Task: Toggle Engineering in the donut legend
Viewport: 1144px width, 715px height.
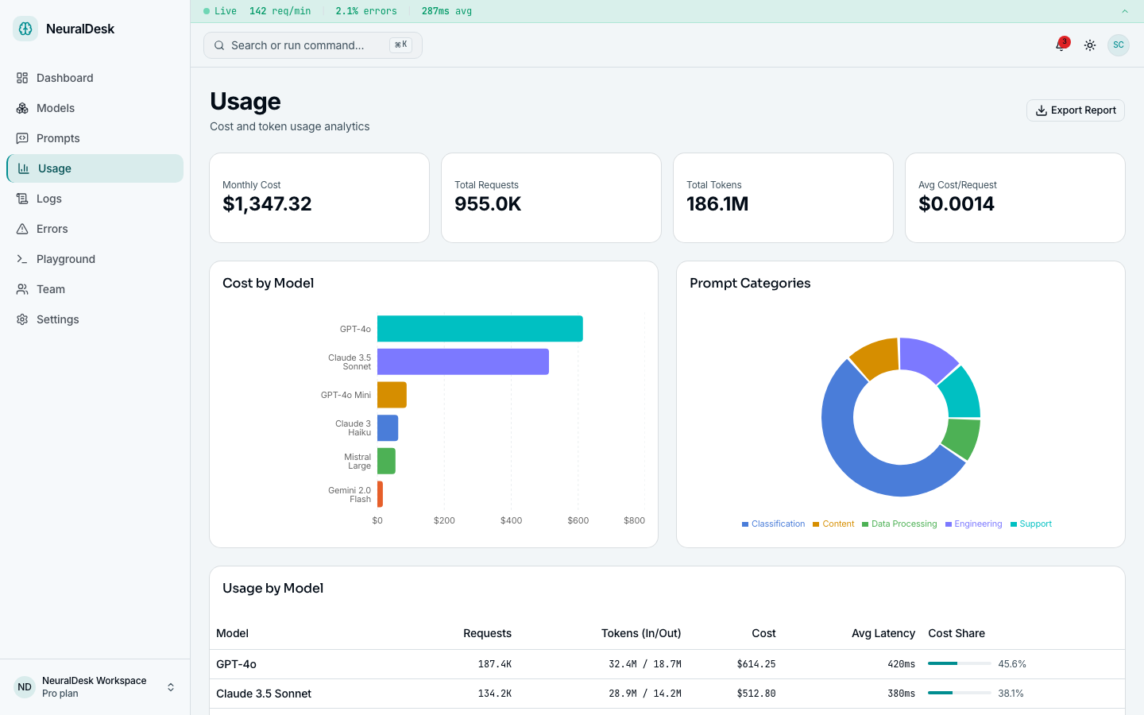Action: (x=973, y=524)
